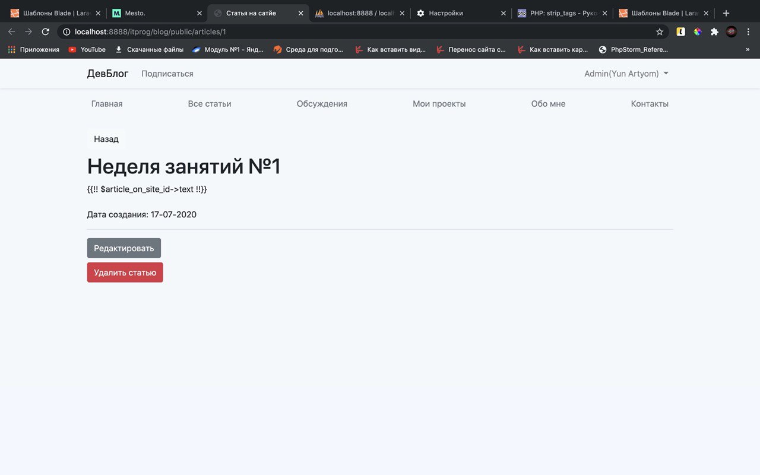The width and height of the screenshot is (760, 475).
Task: Open the YouTube bookmark
Action: click(x=87, y=49)
